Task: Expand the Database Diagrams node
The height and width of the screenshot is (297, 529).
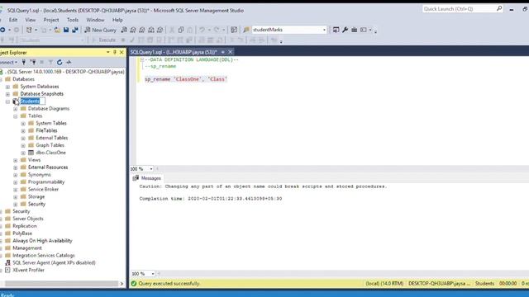Action: [15, 109]
